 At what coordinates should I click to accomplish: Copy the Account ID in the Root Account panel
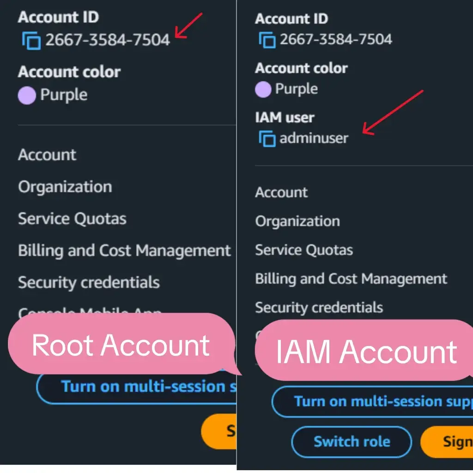pos(30,40)
